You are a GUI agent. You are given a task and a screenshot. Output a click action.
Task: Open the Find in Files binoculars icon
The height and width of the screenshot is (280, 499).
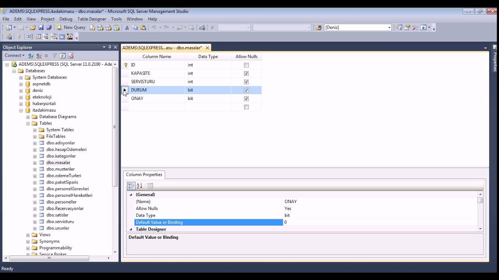(319, 28)
